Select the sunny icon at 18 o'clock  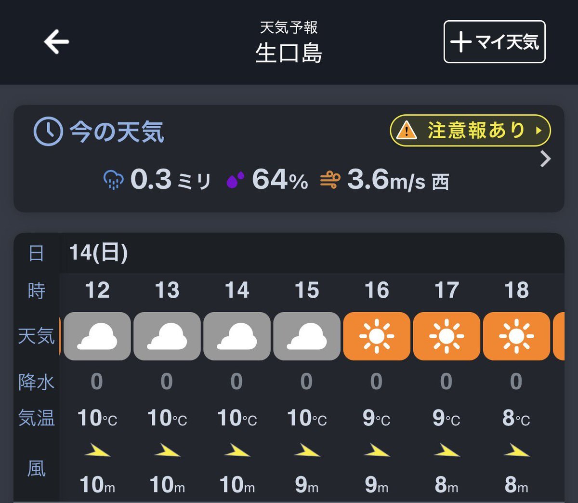(516, 336)
